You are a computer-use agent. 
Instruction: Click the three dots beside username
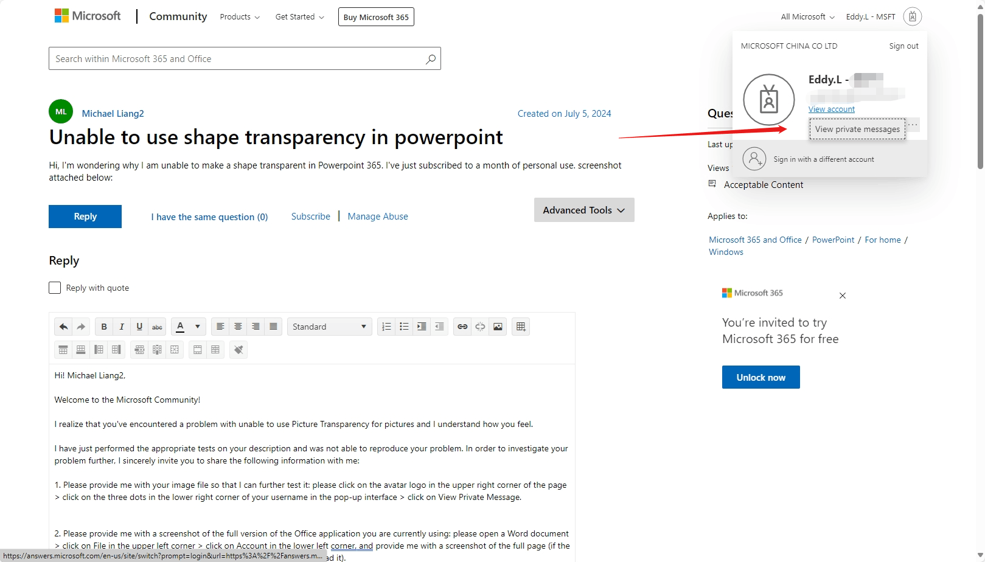pos(913,125)
